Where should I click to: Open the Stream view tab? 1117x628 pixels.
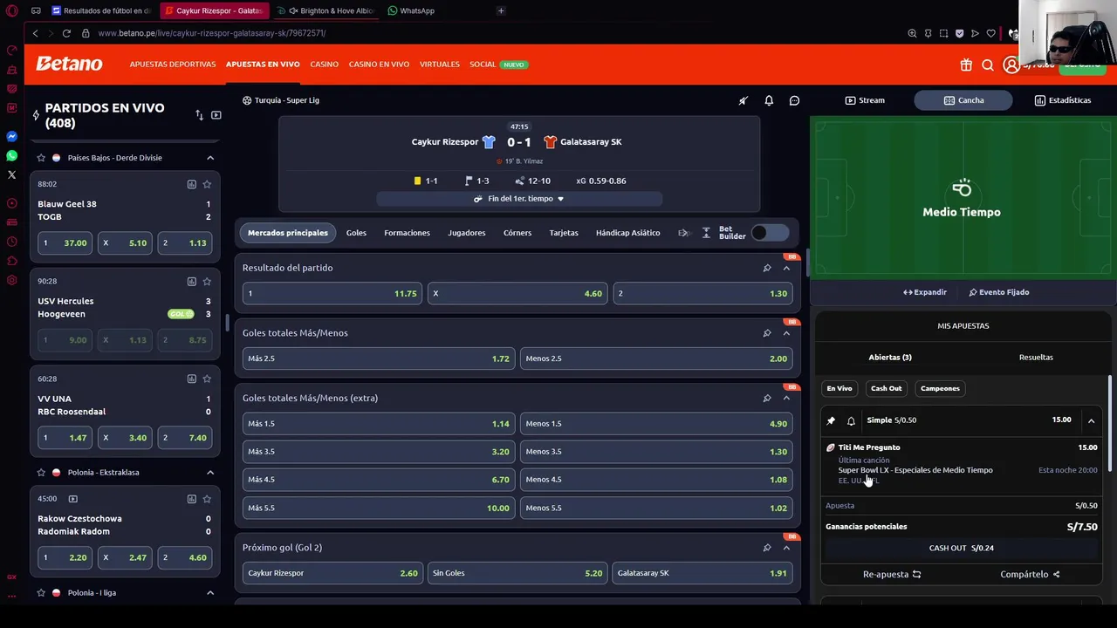[865, 100]
